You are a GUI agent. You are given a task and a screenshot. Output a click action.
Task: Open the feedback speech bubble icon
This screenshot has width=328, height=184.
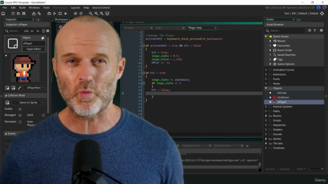click(x=324, y=8)
